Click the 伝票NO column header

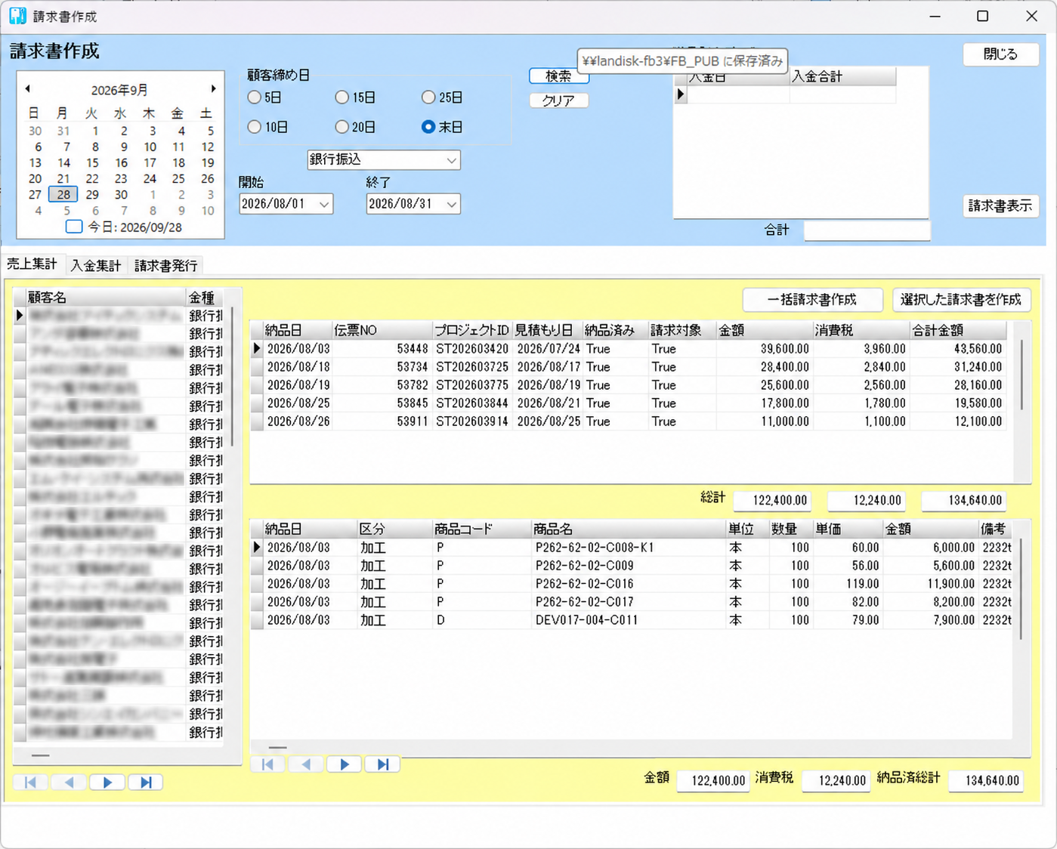pos(382,330)
